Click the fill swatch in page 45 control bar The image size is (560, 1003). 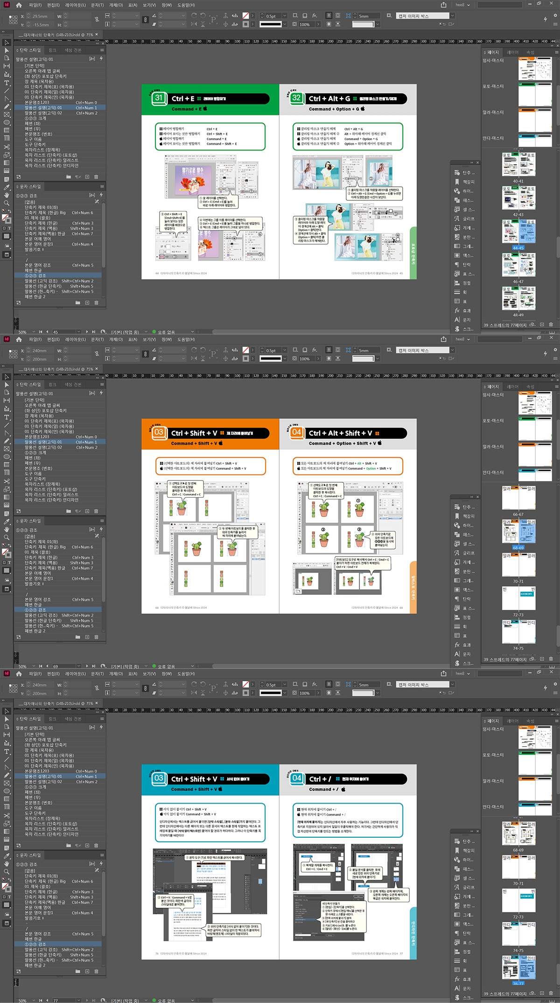pos(245,15)
